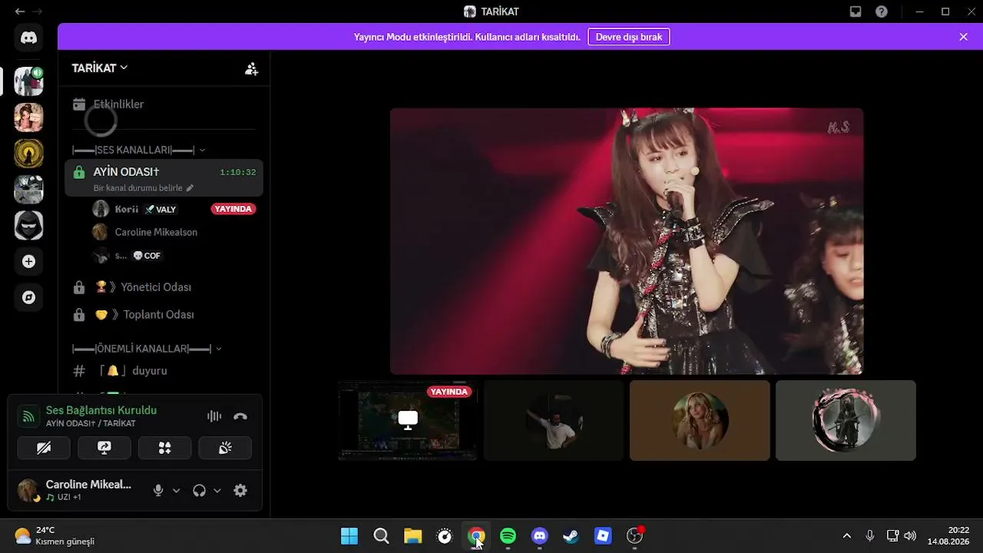
Task: Open the AYİN ODASI† voice channel
Action: pyautogui.click(x=164, y=178)
